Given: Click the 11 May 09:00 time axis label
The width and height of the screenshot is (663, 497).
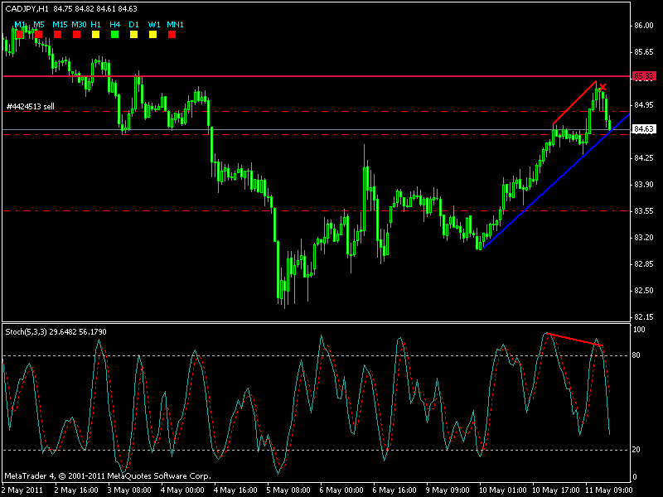Looking at the screenshot, I should 609,490.
